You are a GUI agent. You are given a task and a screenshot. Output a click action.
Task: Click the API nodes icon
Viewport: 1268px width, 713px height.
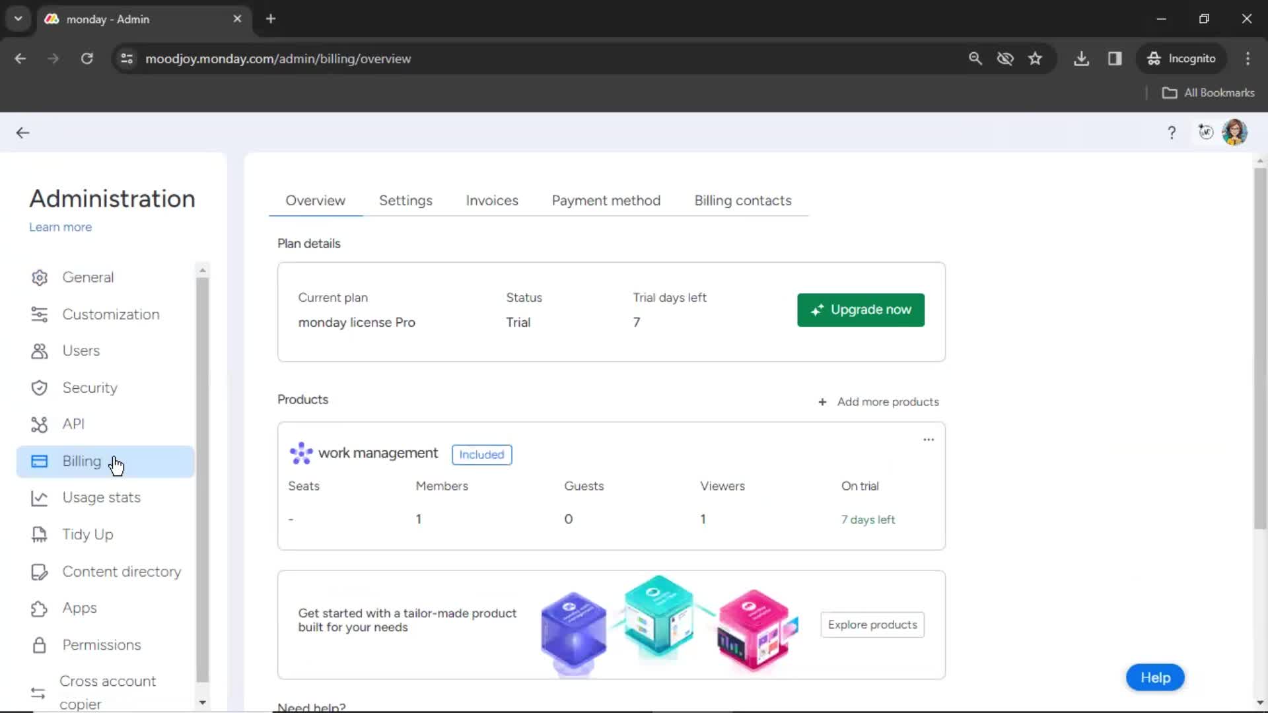(x=40, y=424)
